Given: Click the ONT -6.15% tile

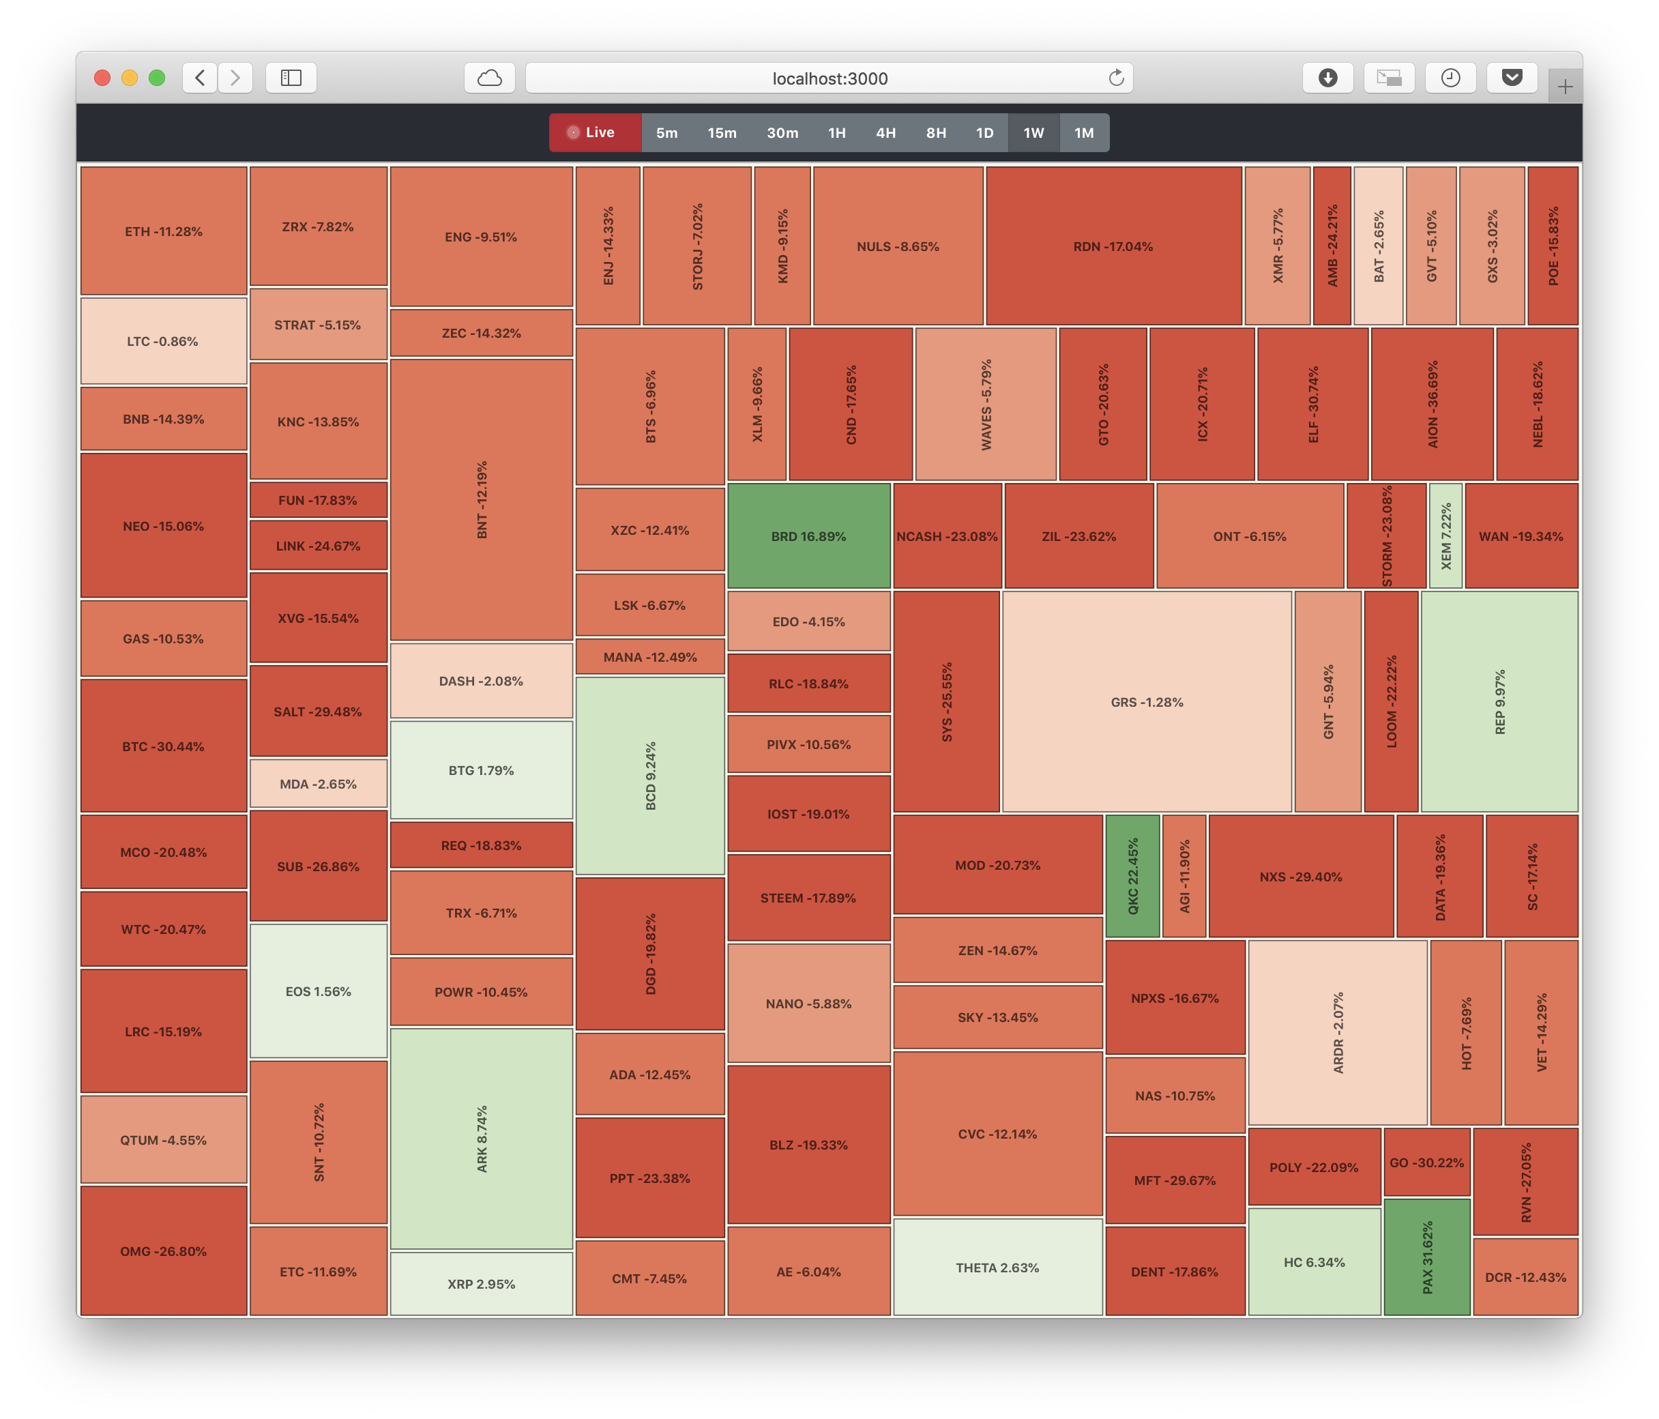Looking at the screenshot, I should tap(1250, 536).
